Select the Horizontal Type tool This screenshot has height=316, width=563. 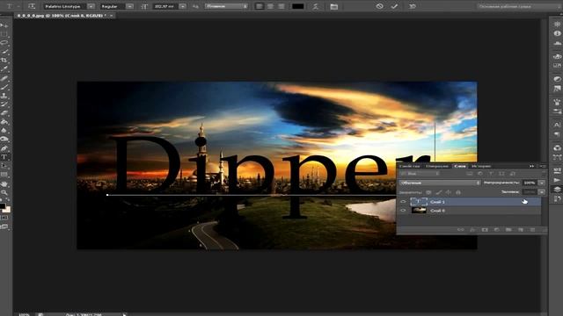tap(4, 157)
